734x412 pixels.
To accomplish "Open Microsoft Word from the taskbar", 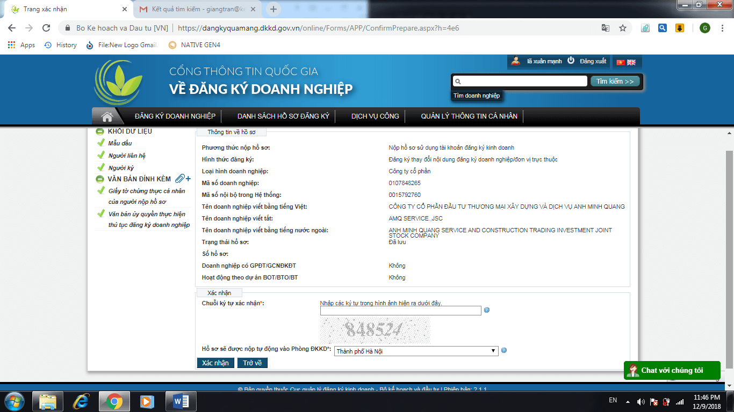I will (181, 401).
